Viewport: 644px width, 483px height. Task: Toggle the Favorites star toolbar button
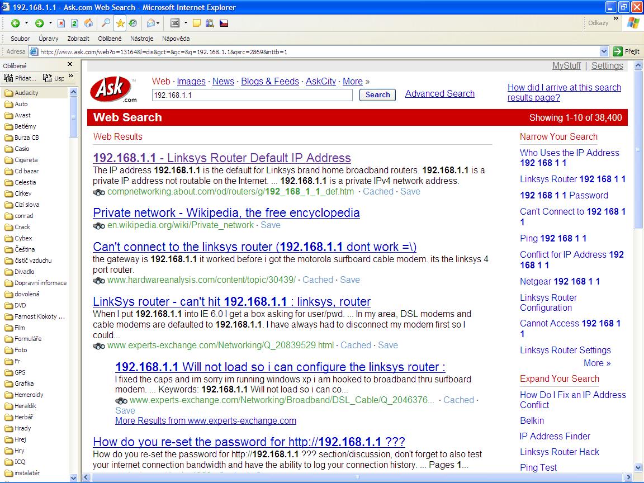(x=120, y=23)
